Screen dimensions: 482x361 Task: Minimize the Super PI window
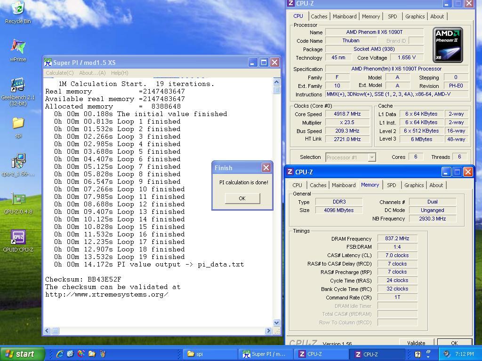coord(252,63)
